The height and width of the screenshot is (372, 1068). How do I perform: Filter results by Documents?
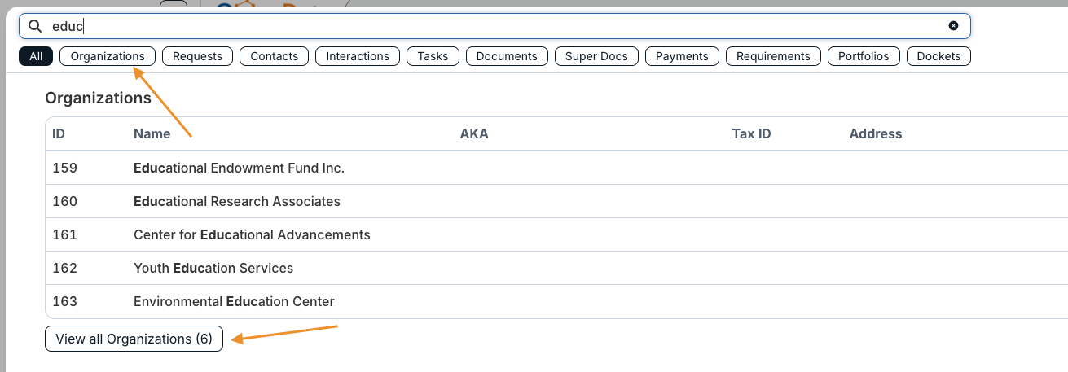tap(507, 56)
